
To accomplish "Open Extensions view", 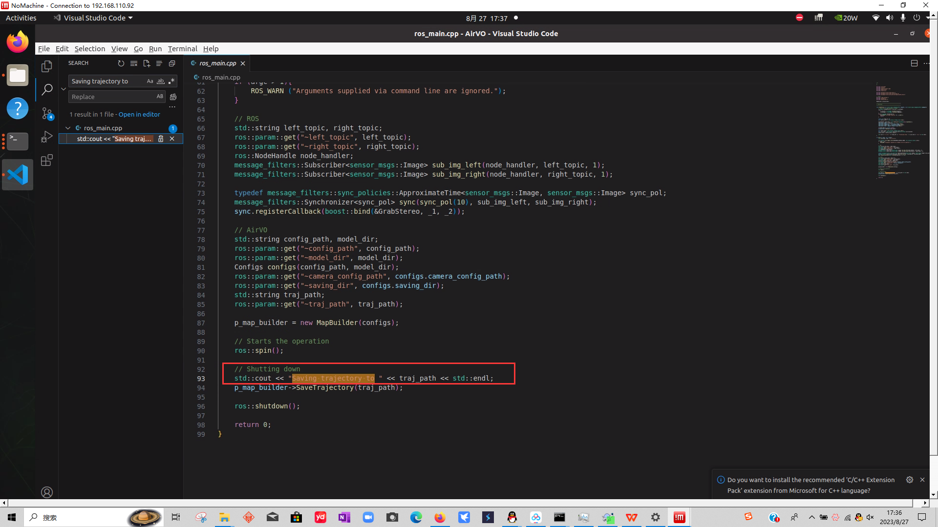I will pos(47,161).
